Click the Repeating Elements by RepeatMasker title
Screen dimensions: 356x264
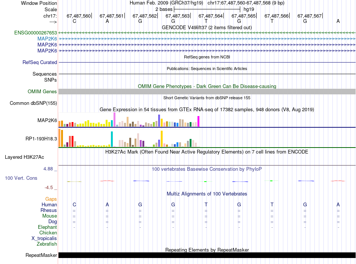[x=207, y=250]
